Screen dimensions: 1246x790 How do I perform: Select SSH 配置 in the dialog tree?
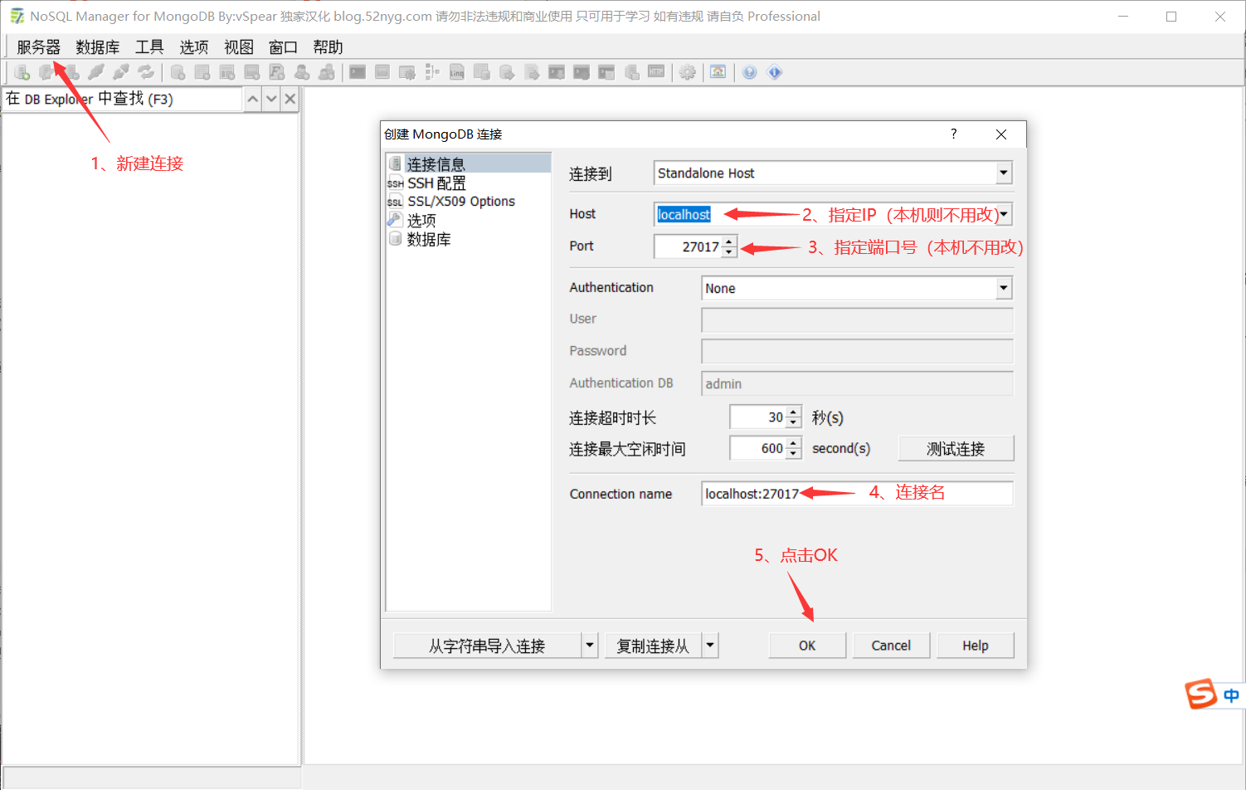click(x=436, y=183)
